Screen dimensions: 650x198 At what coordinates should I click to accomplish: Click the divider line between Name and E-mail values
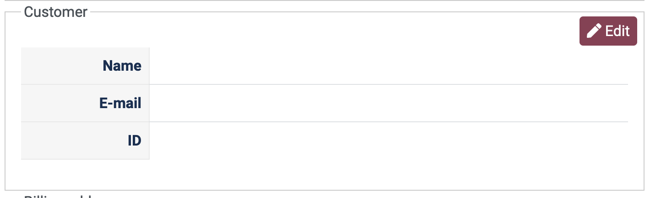pos(388,84)
